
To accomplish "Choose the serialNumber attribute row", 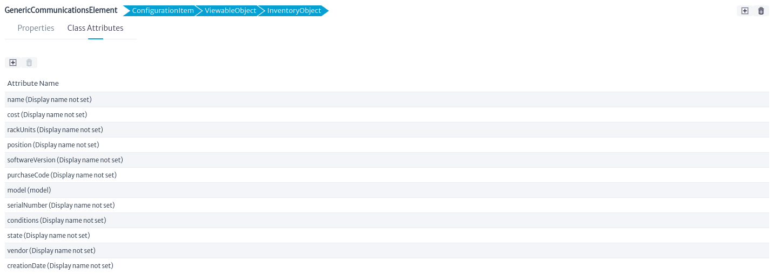I will [x=387, y=206].
